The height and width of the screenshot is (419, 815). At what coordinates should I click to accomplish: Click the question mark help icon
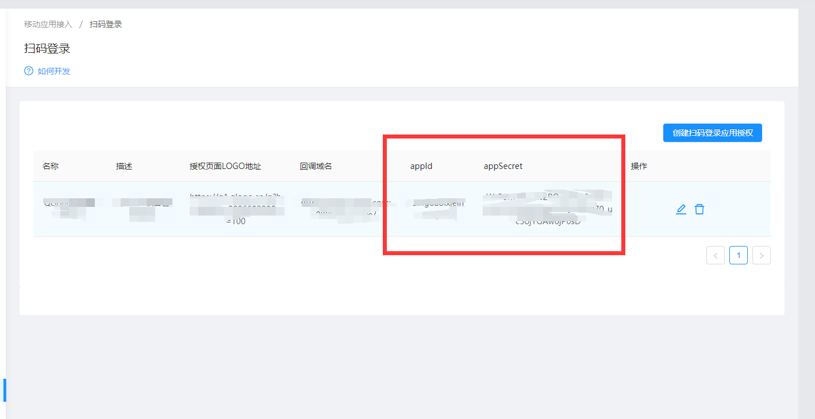click(x=29, y=71)
